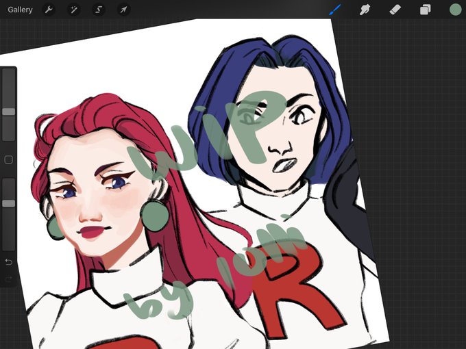Select the Brush tool

(335, 10)
